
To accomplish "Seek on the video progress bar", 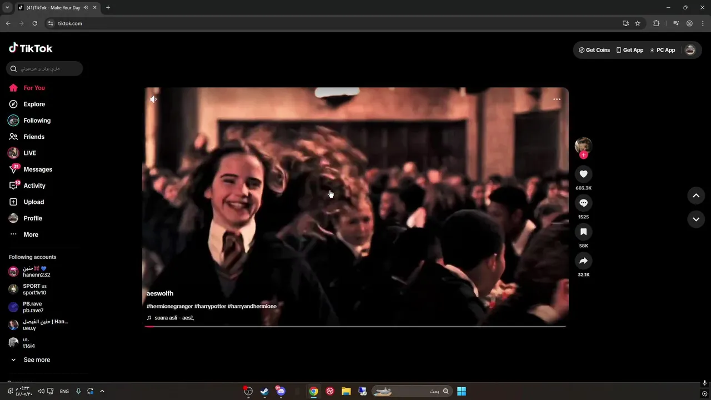I will point(355,326).
